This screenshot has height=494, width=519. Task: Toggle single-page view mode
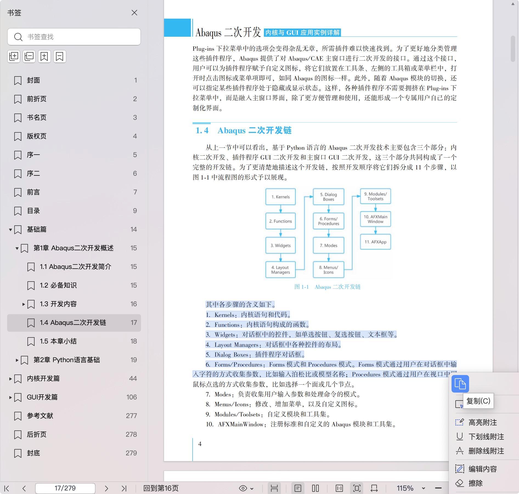click(x=298, y=488)
